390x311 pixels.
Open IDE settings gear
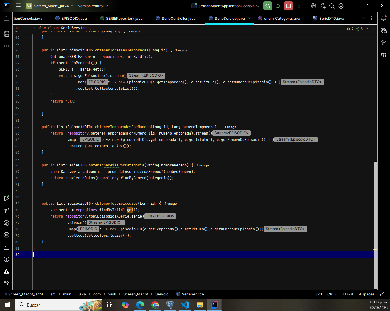pos(341,6)
